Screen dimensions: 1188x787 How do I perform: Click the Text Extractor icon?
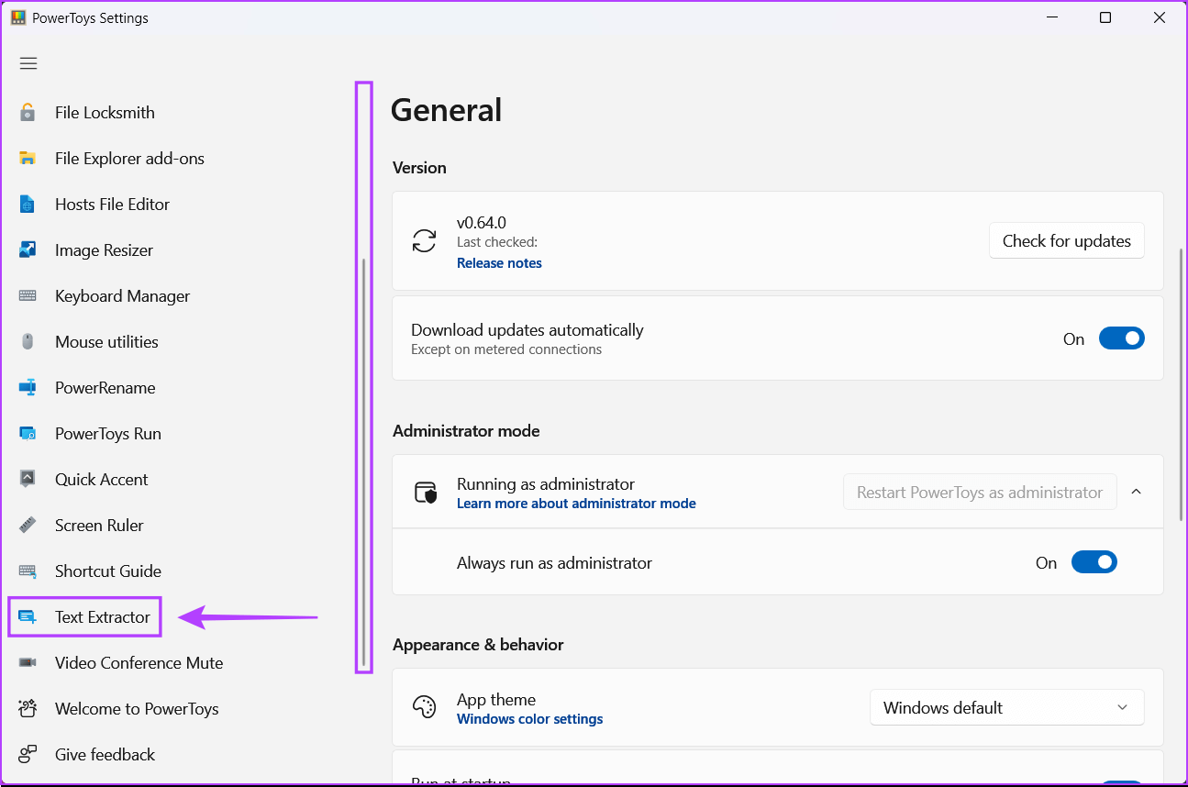(x=28, y=617)
